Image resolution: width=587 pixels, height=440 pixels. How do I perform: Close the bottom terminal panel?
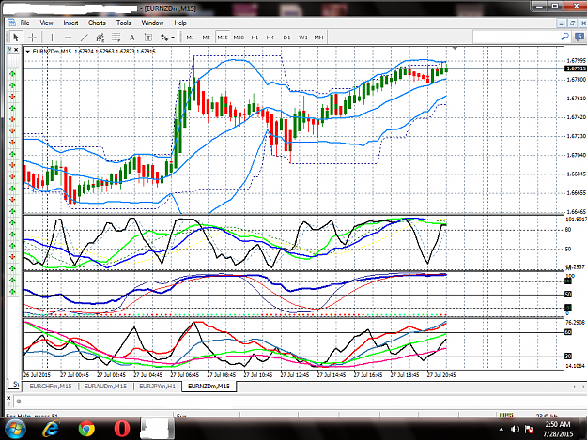(x=8, y=398)
